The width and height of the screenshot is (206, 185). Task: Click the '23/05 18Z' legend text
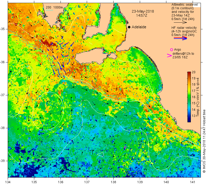click(x=180, y=57)
